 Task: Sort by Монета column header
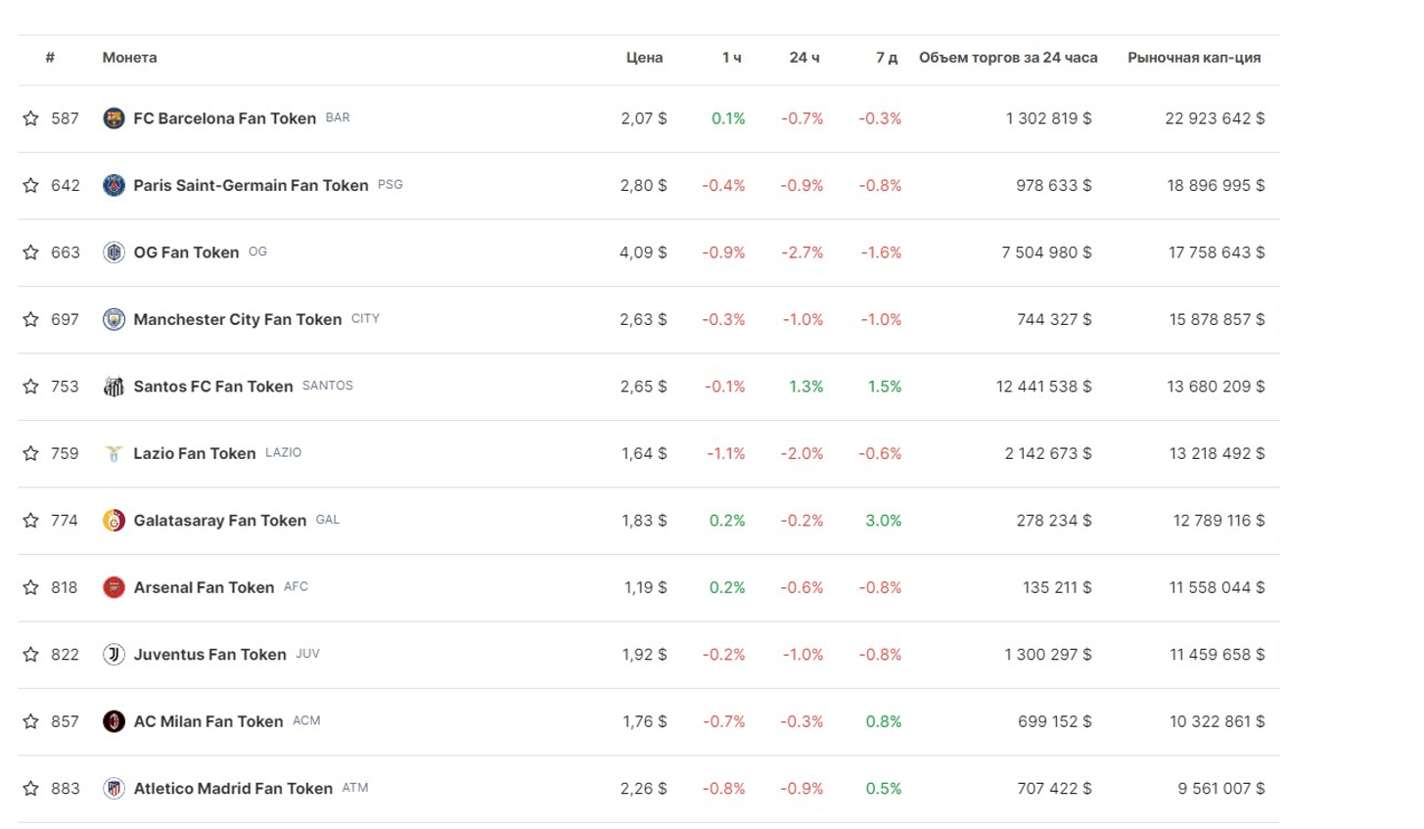tap(129, 58)
